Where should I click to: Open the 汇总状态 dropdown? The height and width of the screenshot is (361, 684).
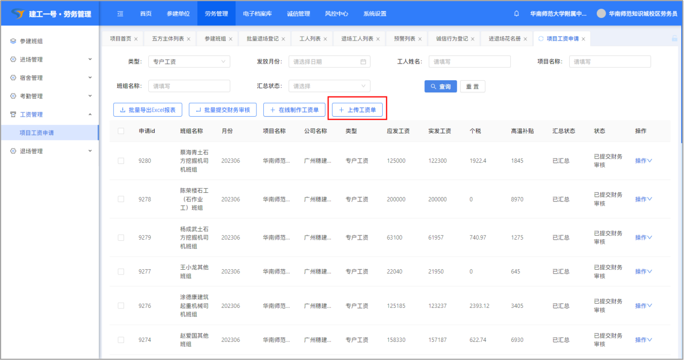point(329,86)
